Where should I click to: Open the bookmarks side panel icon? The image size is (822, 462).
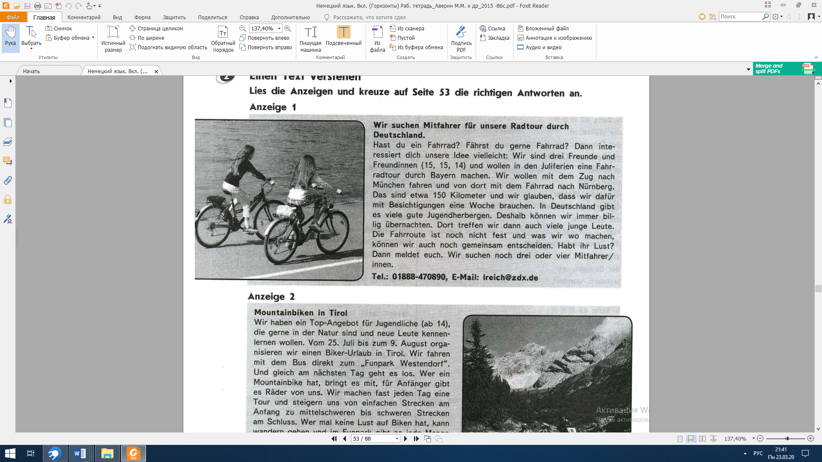point(8,103)
